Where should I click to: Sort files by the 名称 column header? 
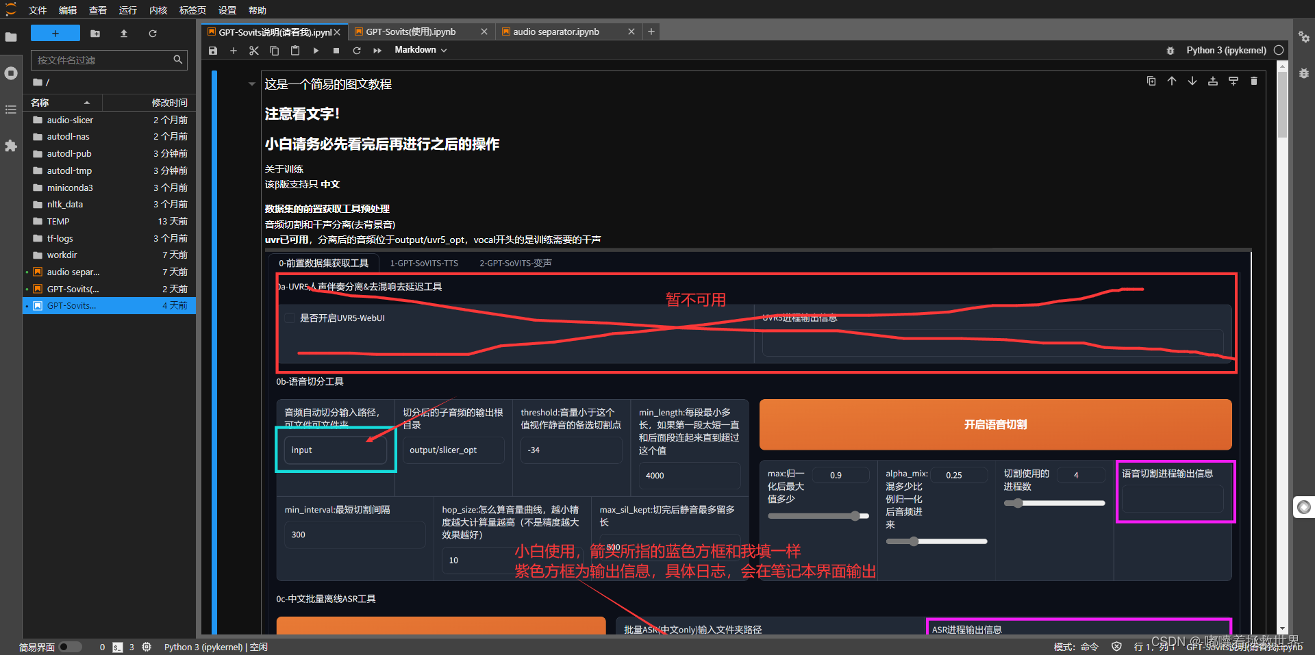click(x=62, y=103)
